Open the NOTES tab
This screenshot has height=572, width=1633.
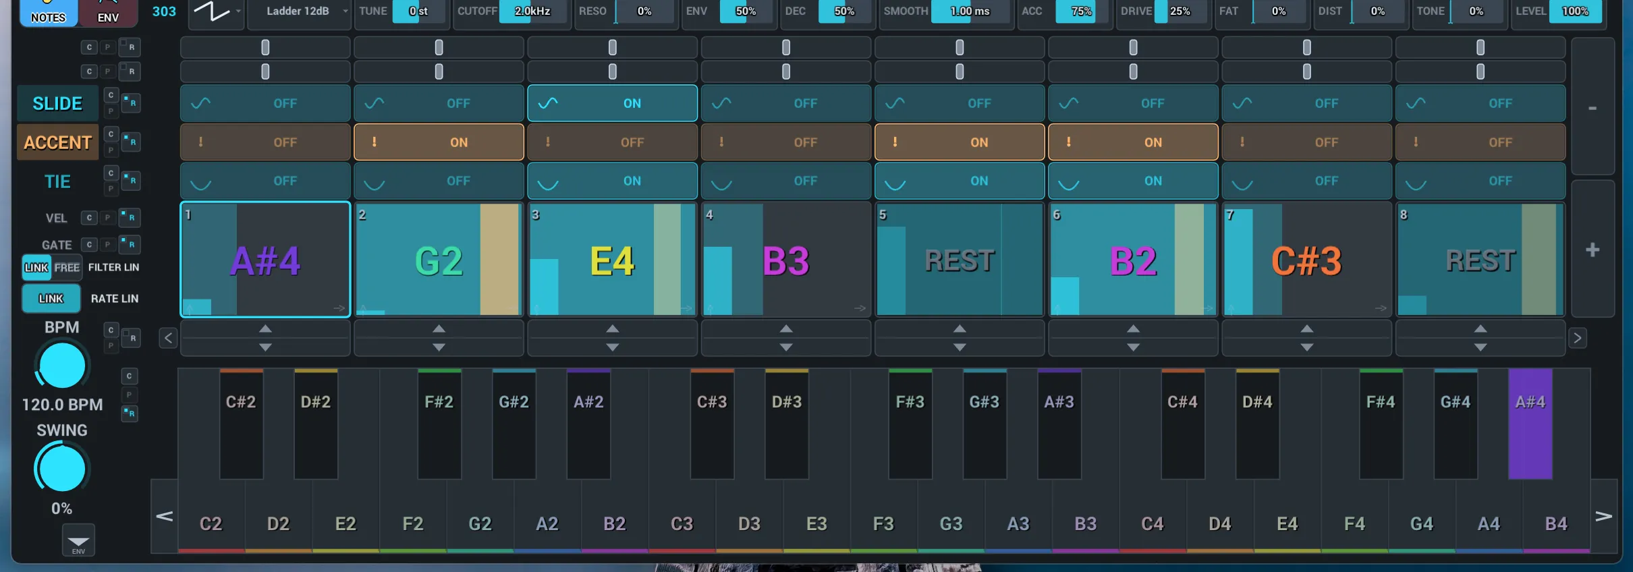pyautogui.click(x=49, y=13)
